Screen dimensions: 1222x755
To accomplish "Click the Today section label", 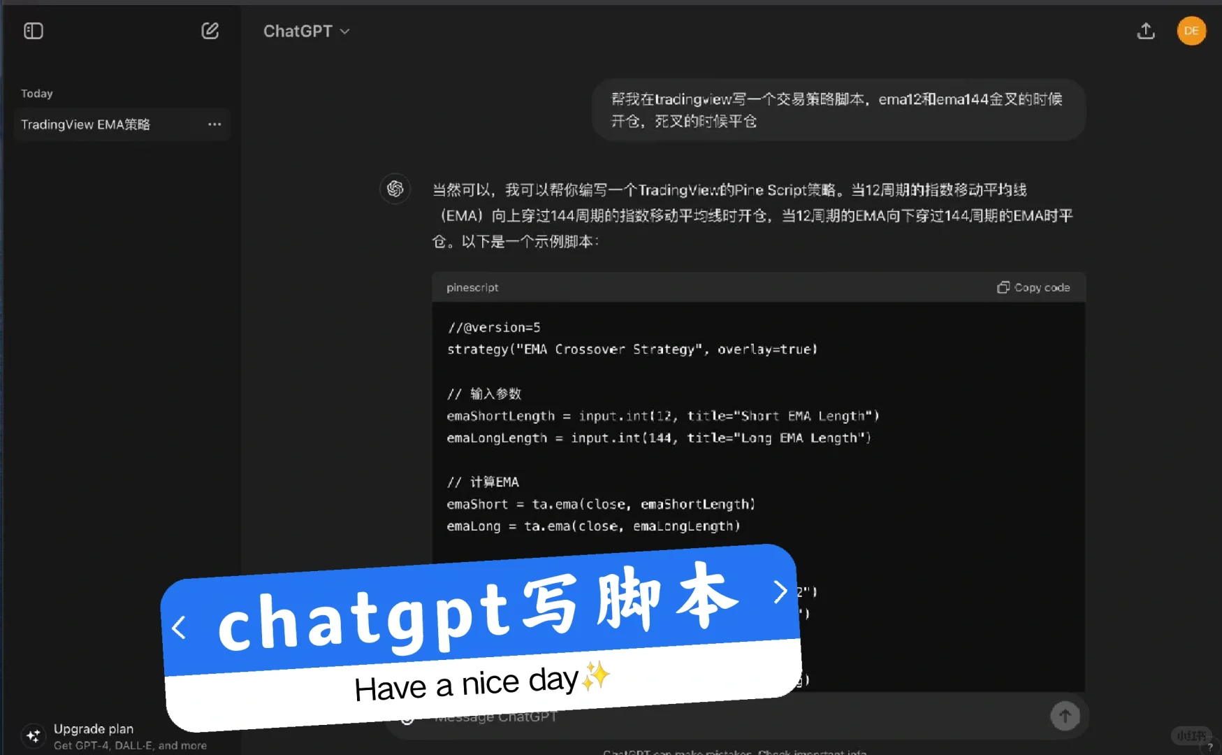I will click(37, 94).
